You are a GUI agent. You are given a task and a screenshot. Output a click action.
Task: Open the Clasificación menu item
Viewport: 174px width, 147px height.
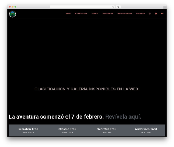point(81,14)
